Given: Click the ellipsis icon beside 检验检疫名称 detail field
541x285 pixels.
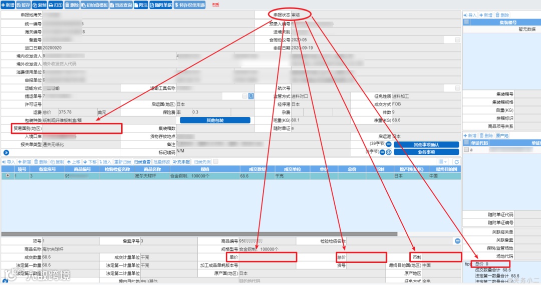Looking at the screenshot, I should (457, 241).
